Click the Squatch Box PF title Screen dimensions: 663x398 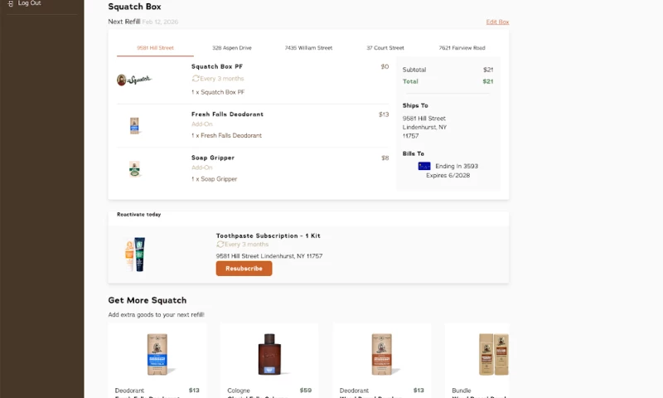pos(217,66)
